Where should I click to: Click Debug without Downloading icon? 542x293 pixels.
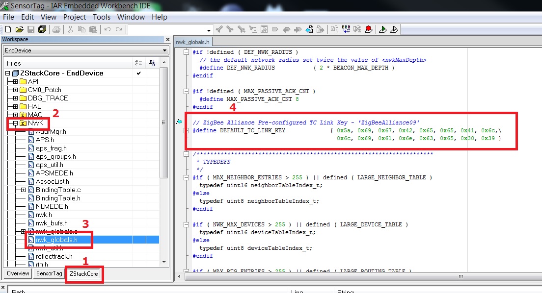[x=394, y=29]
